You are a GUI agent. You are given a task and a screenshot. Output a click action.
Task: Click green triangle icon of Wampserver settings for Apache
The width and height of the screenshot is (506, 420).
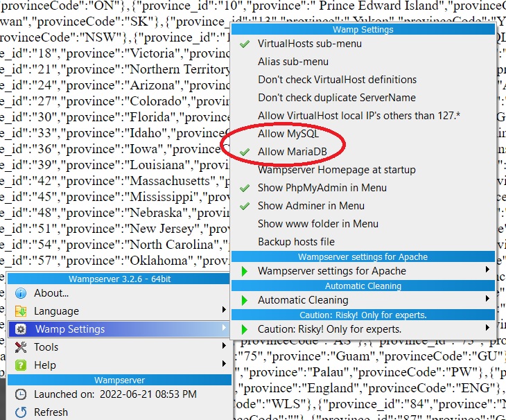pos(245,271)
